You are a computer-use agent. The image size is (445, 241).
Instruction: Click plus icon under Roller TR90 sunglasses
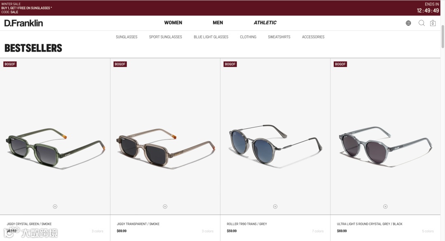pos(275,207)
